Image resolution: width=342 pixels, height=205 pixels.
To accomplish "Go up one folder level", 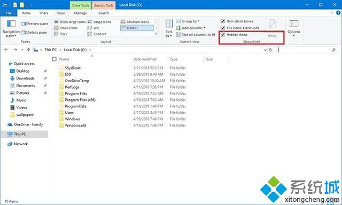I will point(28,50).
